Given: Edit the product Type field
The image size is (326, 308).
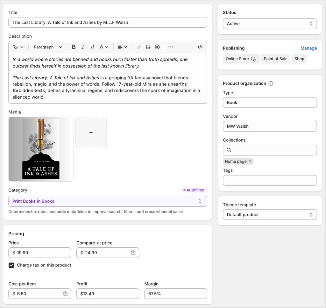Looking at the screenshot, I should coord(270,103).
